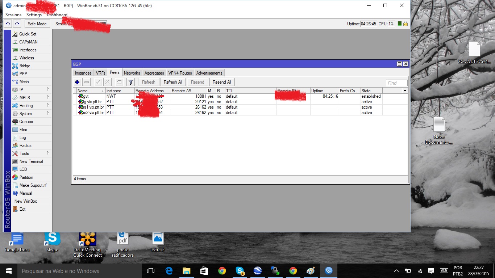495x278 pixels.
Task: Open the filter funnel in BGP window
Action: point(130,82)
